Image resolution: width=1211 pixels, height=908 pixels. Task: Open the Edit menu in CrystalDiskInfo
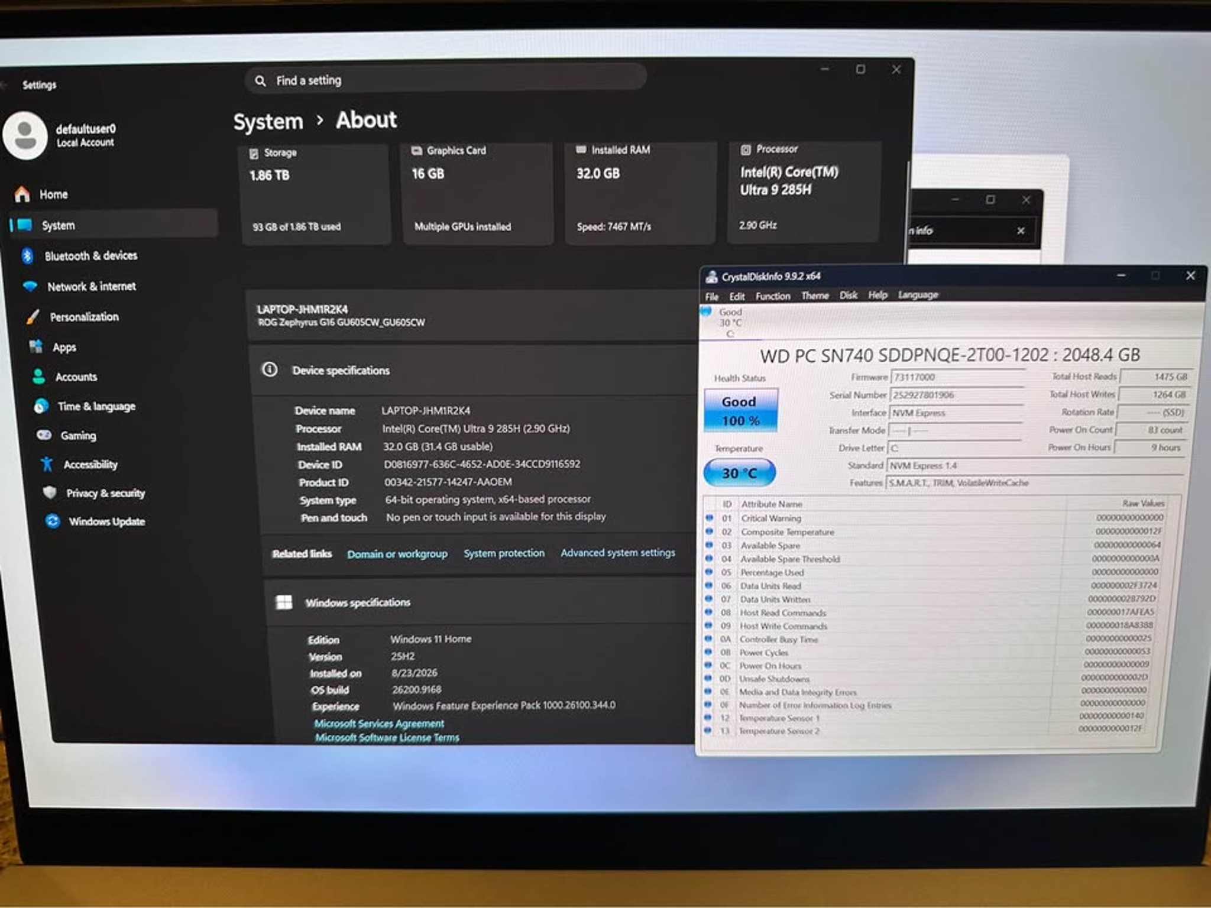[x=737, y=296]
